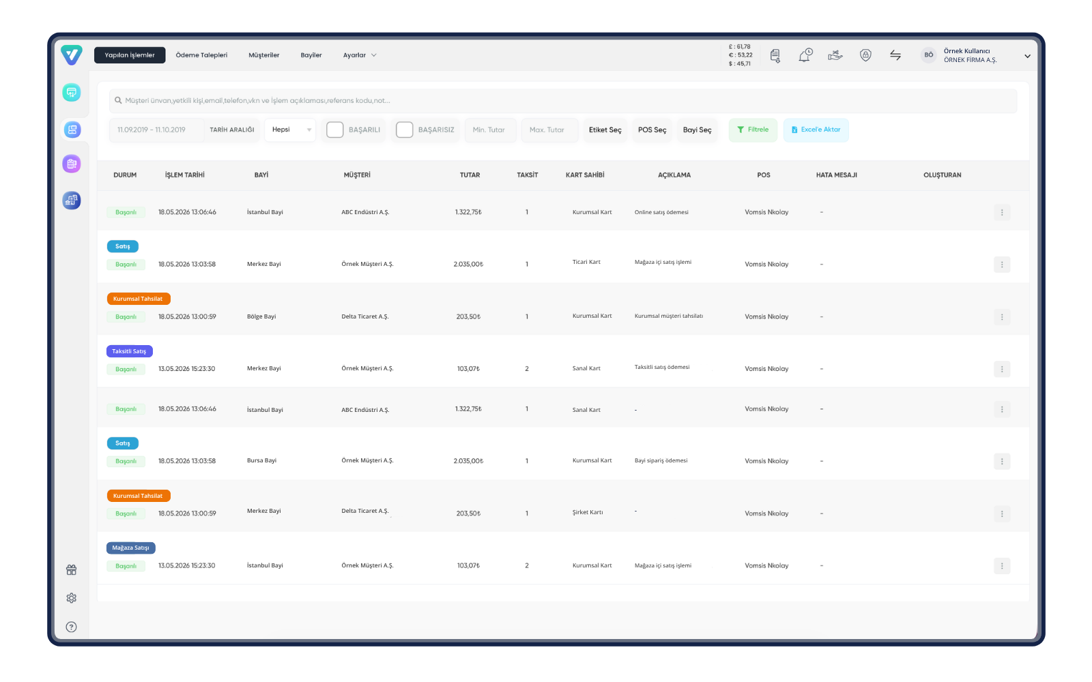Open the Bayi Seç selector

[697, 130]
